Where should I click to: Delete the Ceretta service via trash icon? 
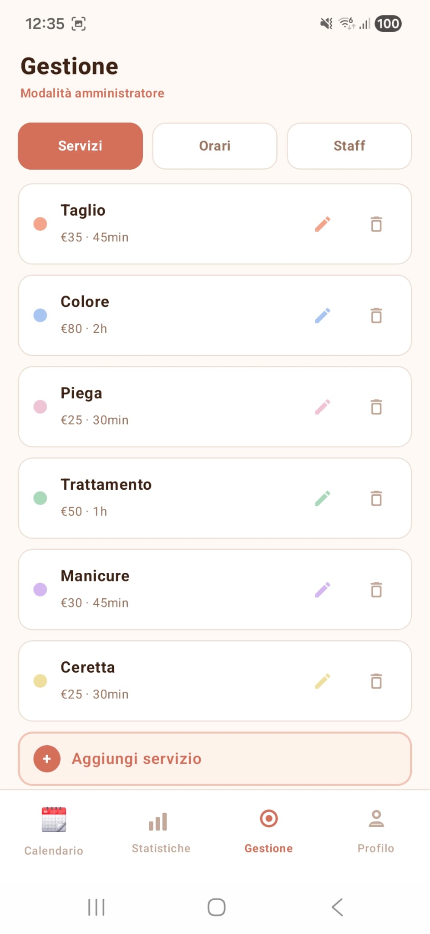point(376,681)
